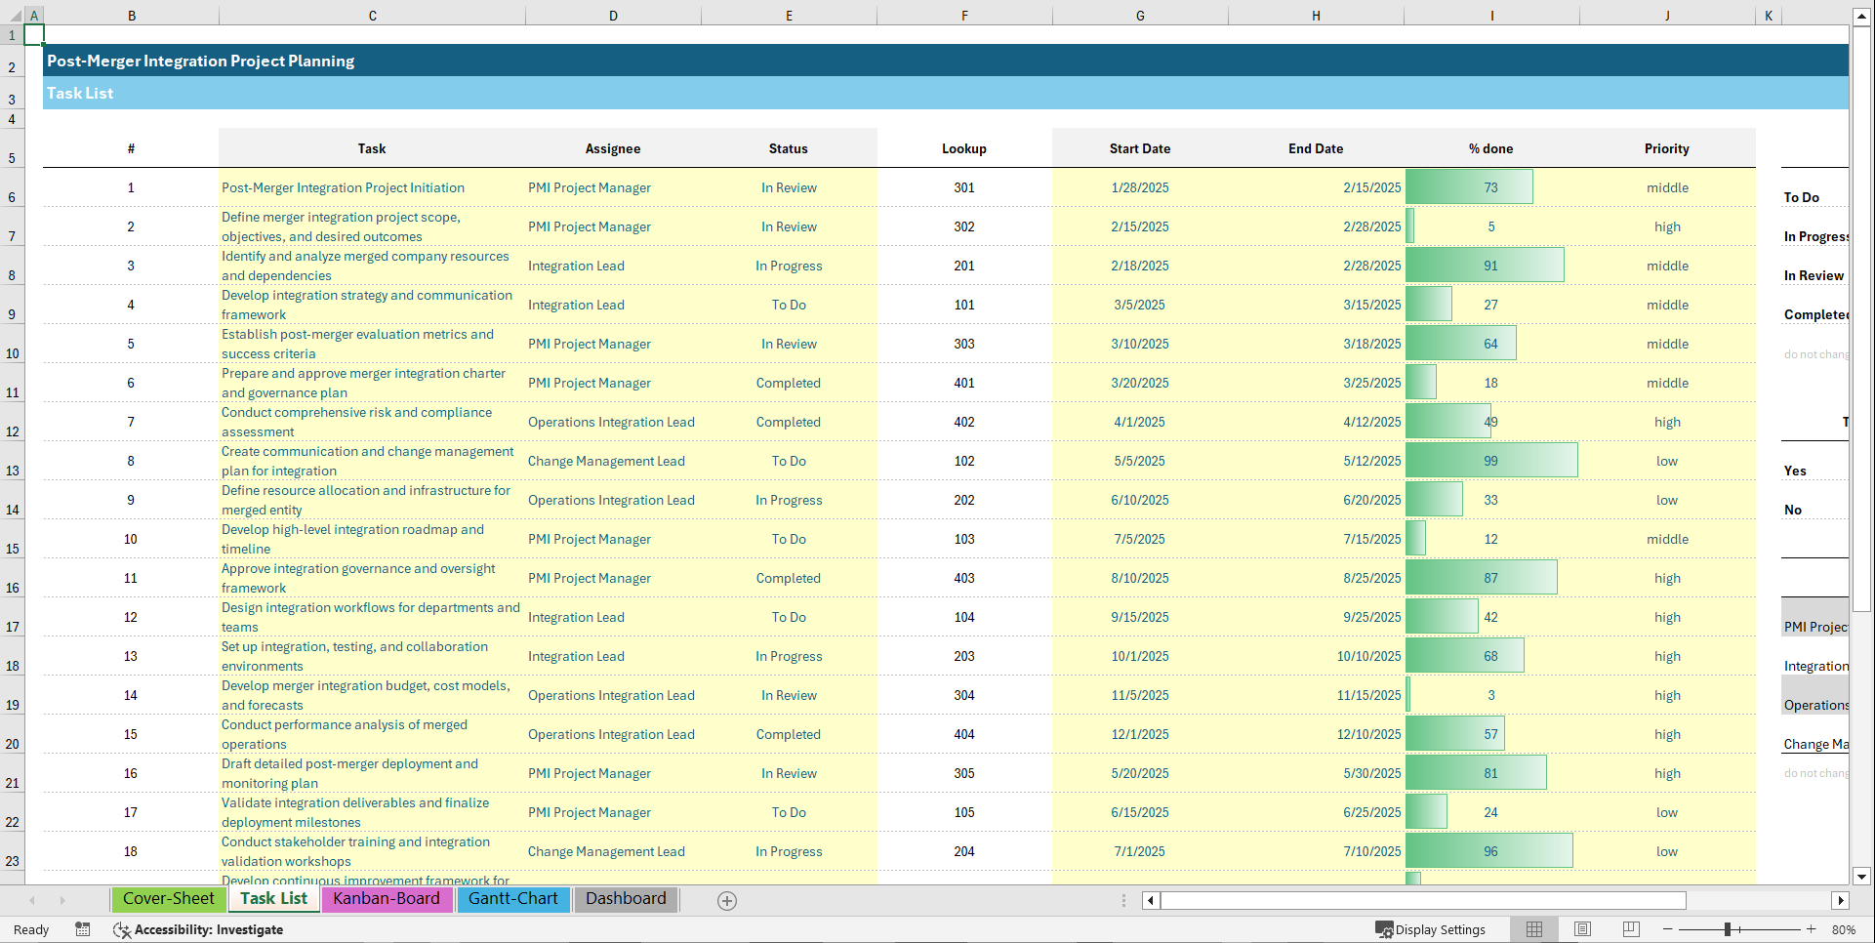This screenshot has width=1875, height=943.
Task: Go to the Cover-Sheet tab
Action: point(168,899)
